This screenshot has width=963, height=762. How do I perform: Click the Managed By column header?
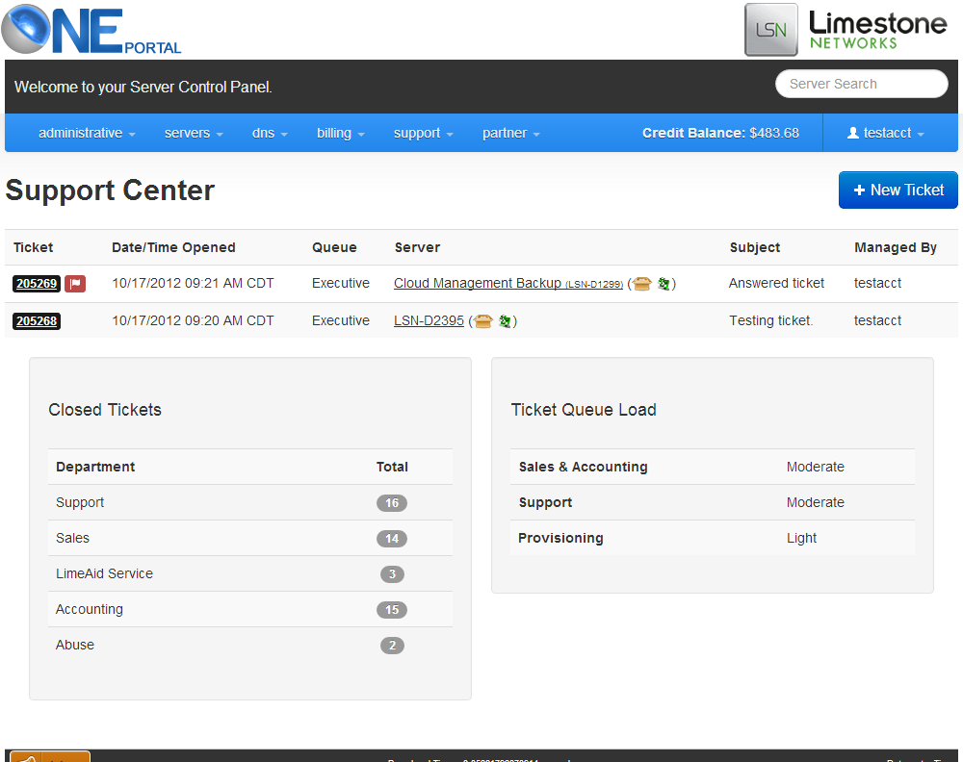(896, 247)
